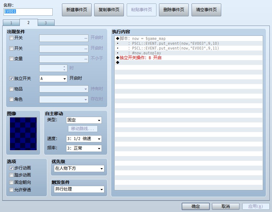Enable the 固定朝向 option
Screen dimensions: 272x212
[x=11, y=182]
